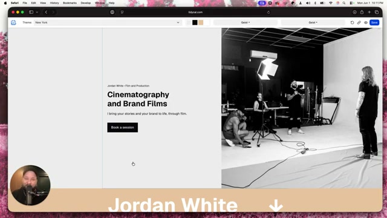Open the first Geist font dropdown

246,22
